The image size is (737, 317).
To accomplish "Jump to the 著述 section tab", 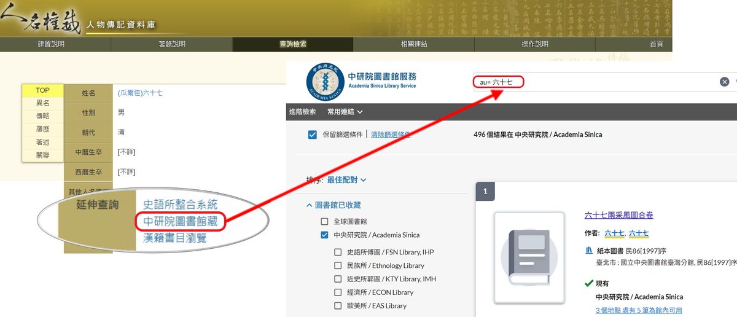I will [x=42, y=143].
